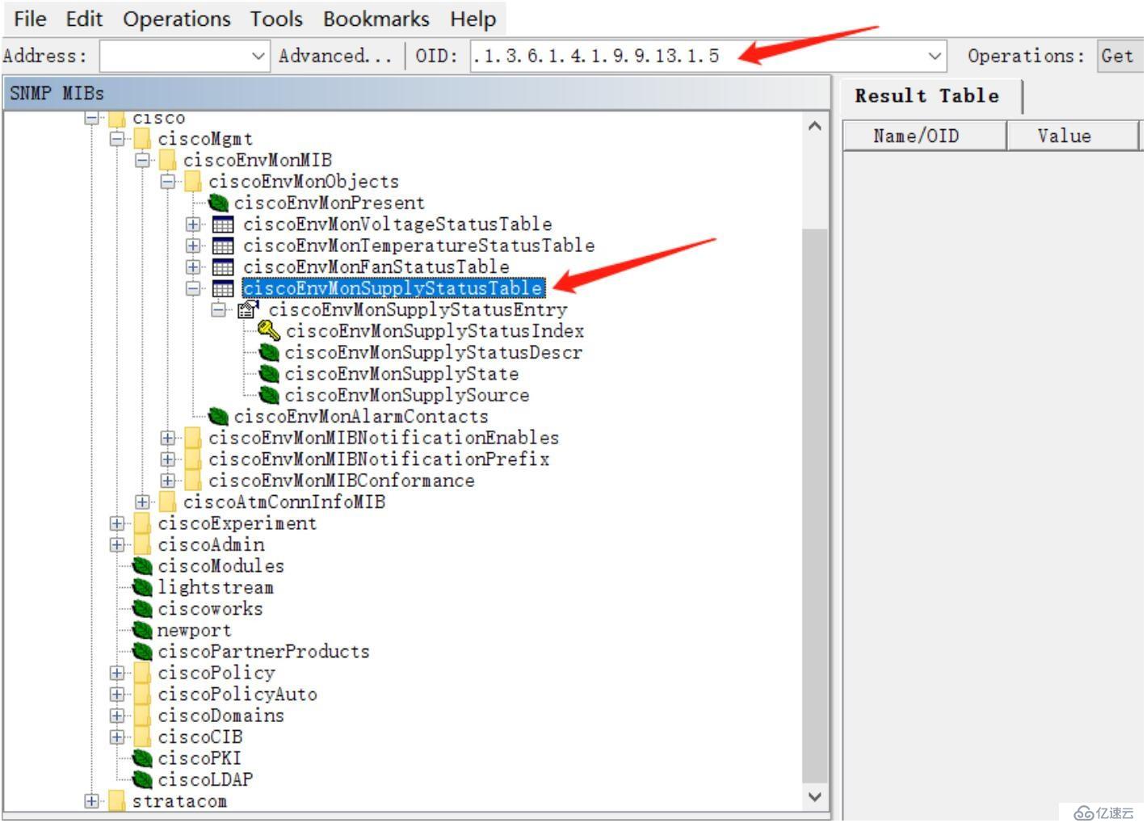Click the ciscoMgmt folder icon
This screenshot has height=823, width=1147.
(142, 139)
